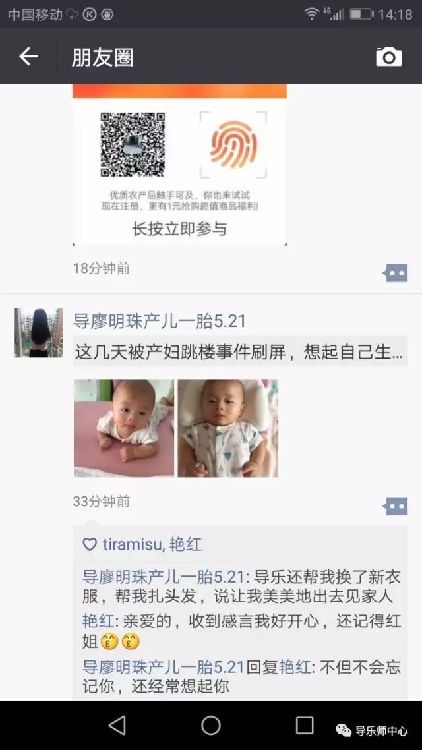This screenshot has width=422, height=750.
Task: Open the QR code in shared image
Action: (x=133, y=144)
